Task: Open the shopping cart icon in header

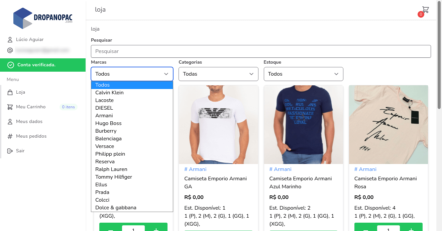Action: pyautogui.click(x=425, y=10)
